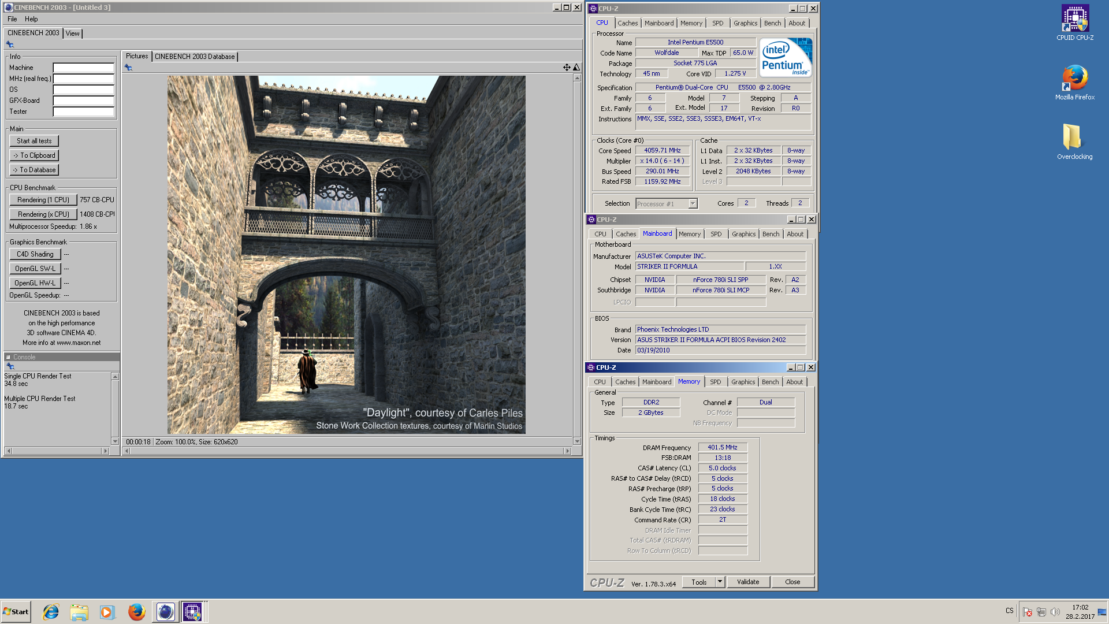This screenshot has height=624, width=1109.
Task: Open the Processor #1 selection dropdown
Action: pos(693,204)
